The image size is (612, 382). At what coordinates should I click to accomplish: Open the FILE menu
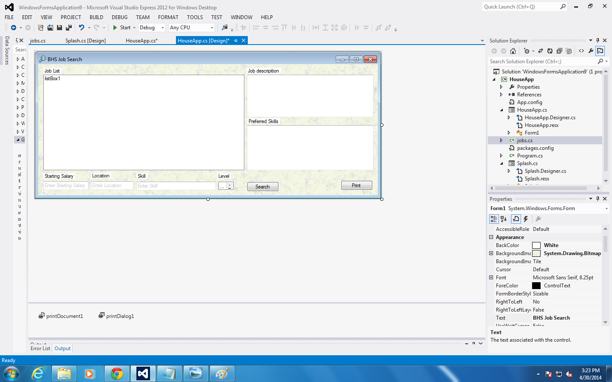[x=9, y=17]
